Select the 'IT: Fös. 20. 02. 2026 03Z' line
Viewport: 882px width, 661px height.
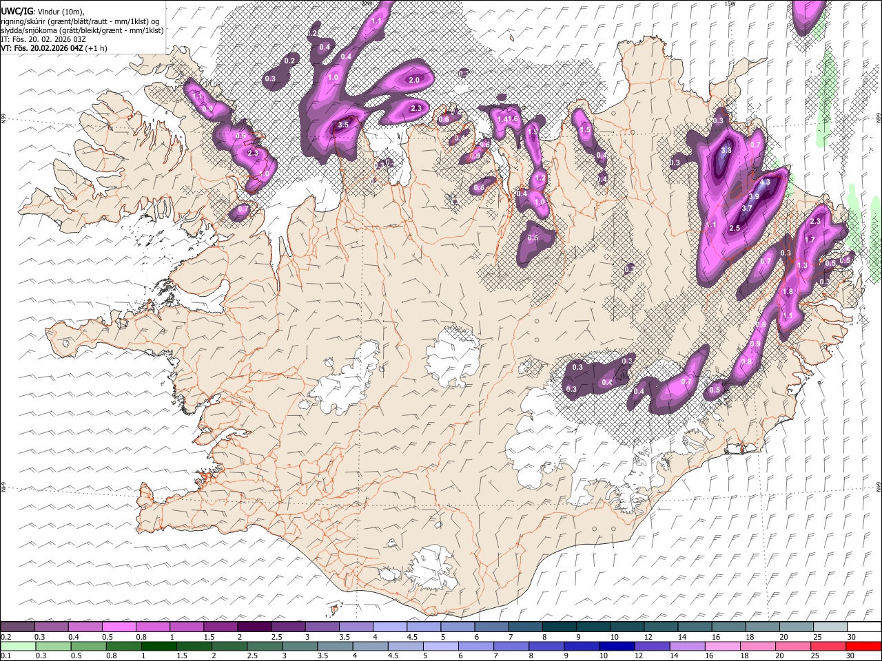tap(43, 39)
